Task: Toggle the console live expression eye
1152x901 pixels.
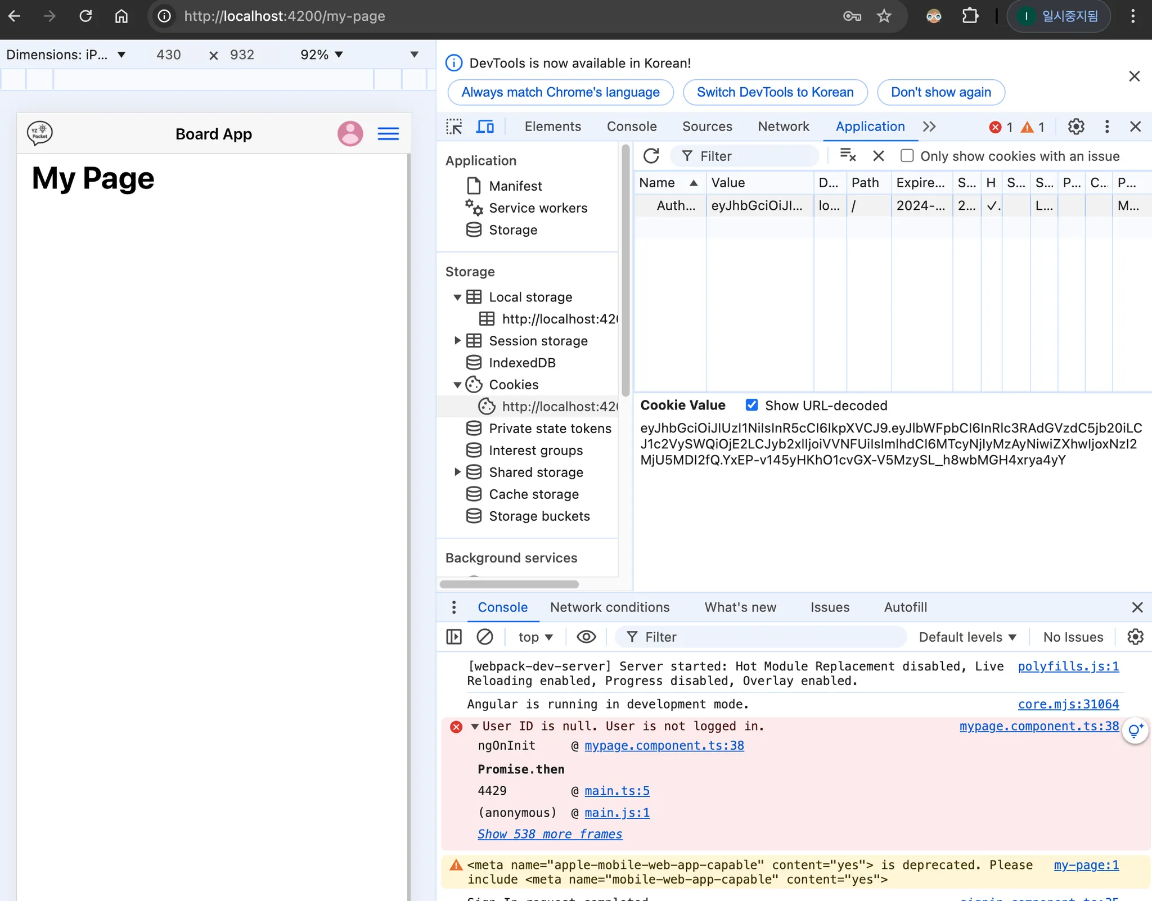Action: (586, 637)
